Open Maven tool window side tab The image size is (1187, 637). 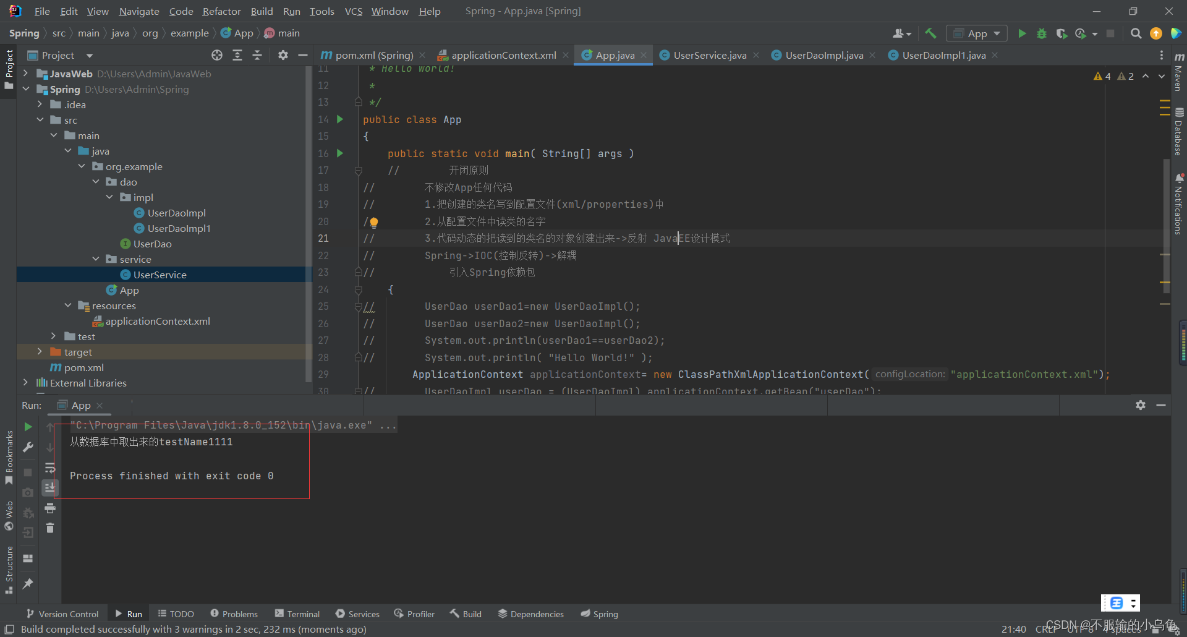click(1179, 71)
